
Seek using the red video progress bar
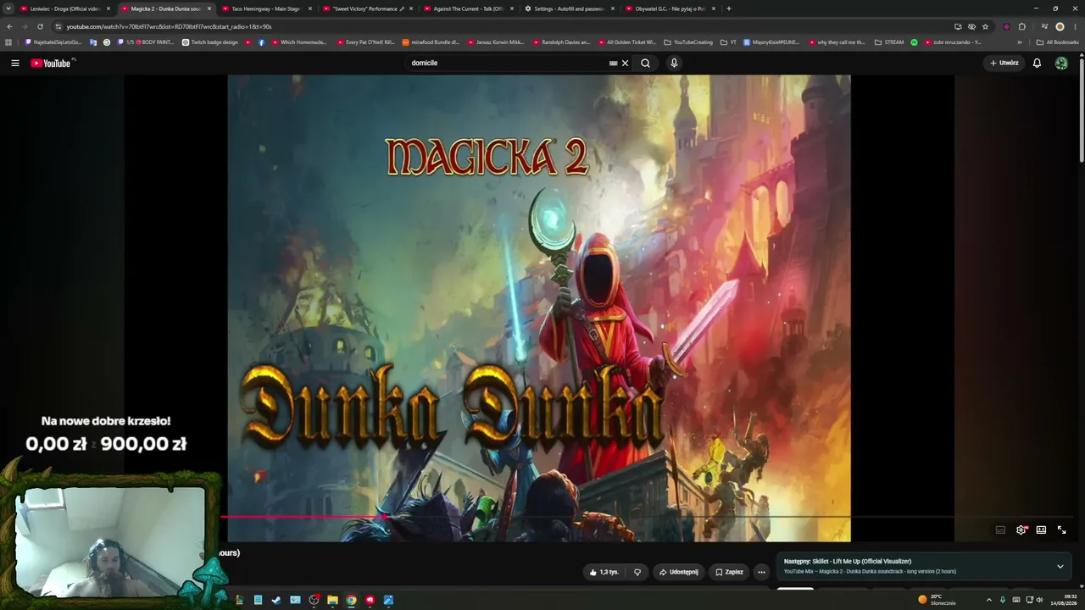coord(303,516)
